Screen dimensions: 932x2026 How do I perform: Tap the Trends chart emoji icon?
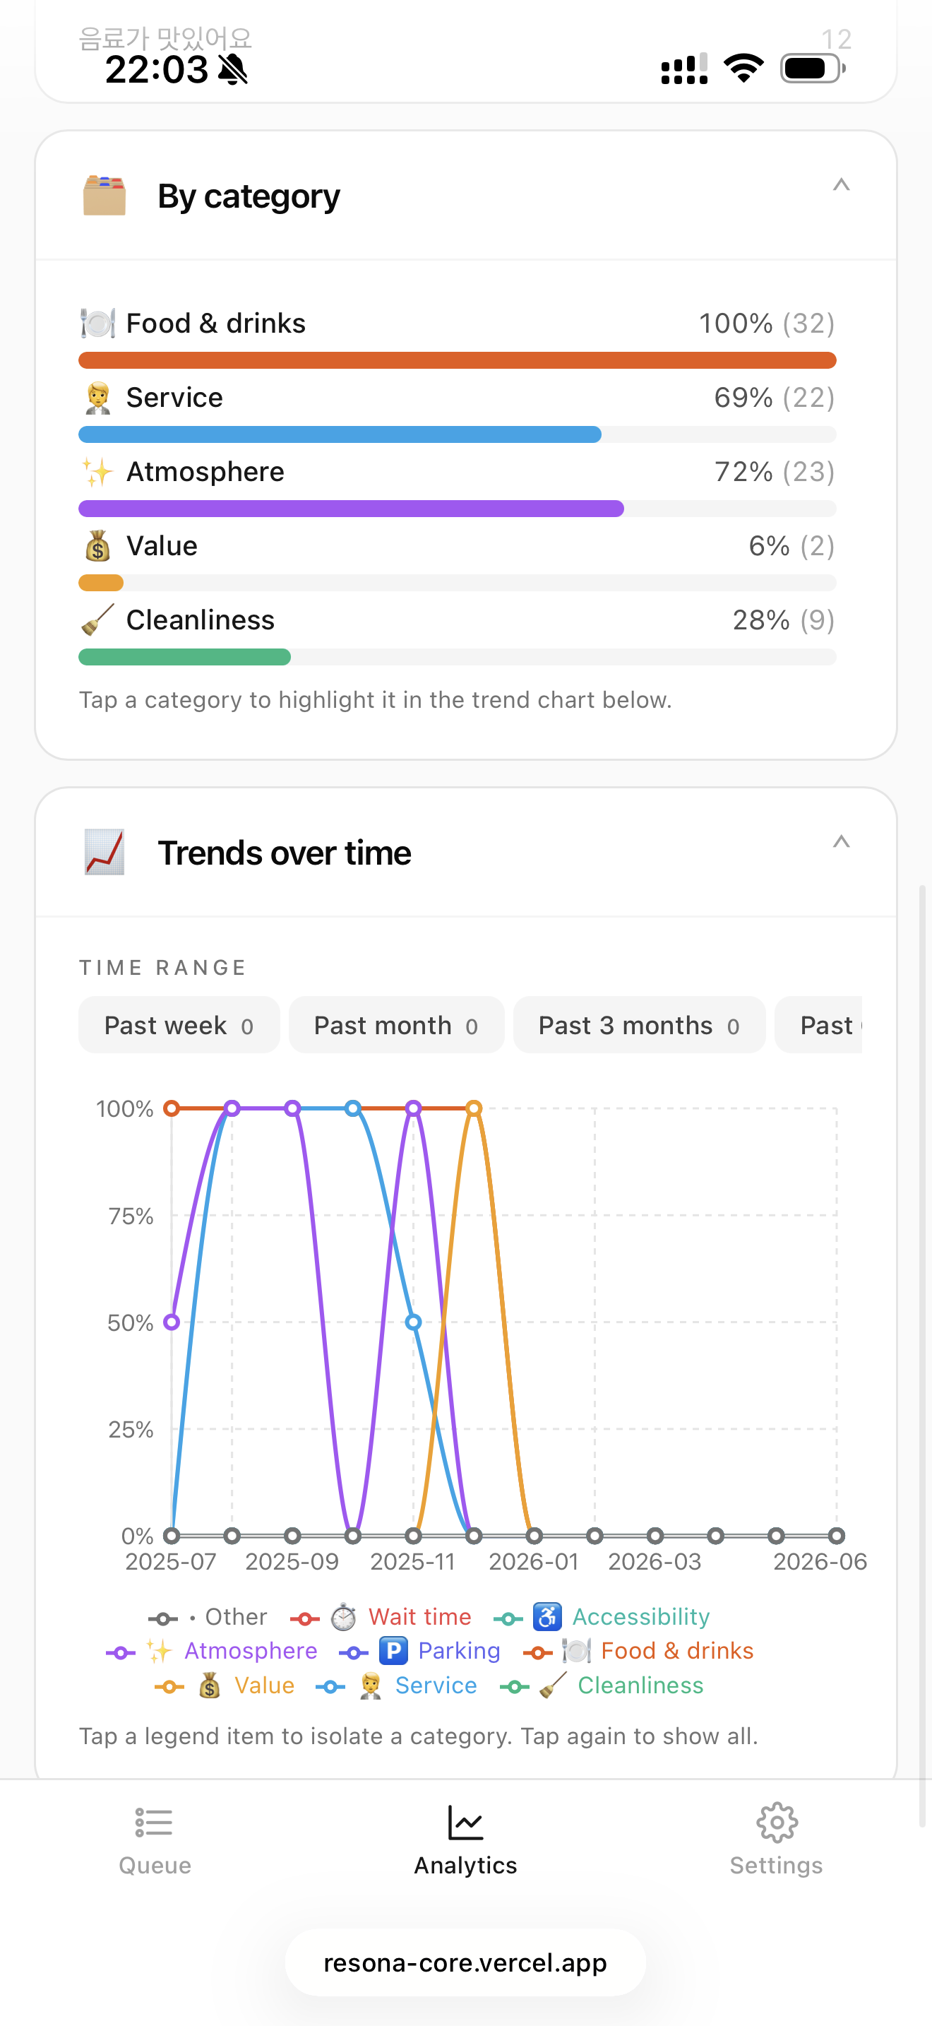tap(104, 853)
